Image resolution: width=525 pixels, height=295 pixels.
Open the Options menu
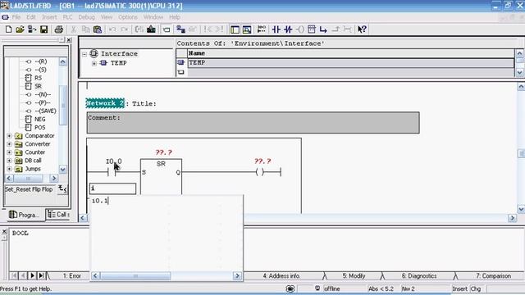[x=128, y=17]
